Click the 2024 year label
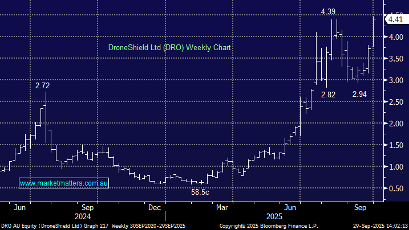The height and width of the screenshot is (230, 409). click(83, 216)
